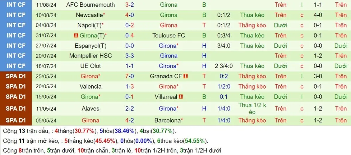351x155 pixels.
Task: Open the Newcastle team link
Action: 89,15
